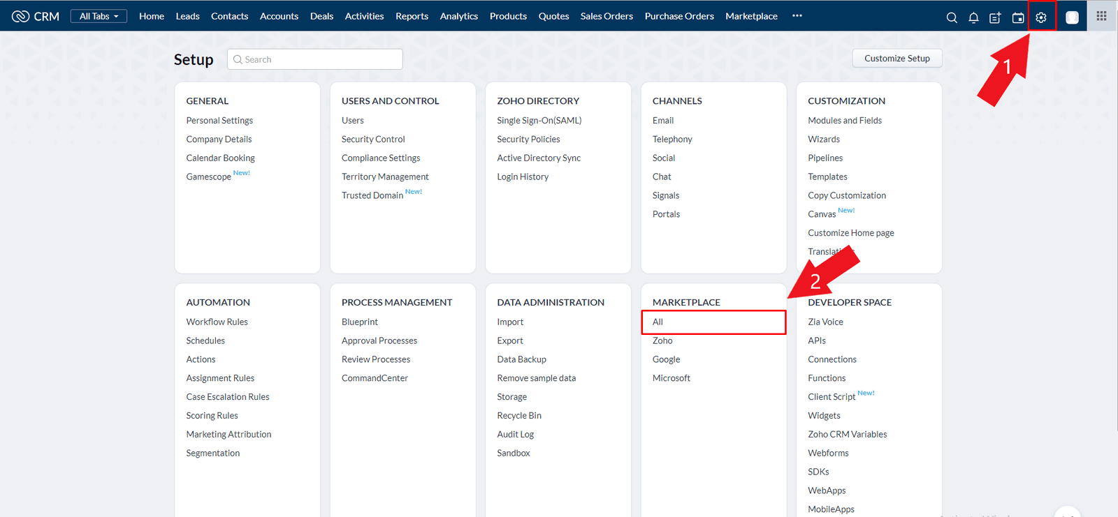The image size is (1118, 517).
Task: Open Workflow Rules
Action: tap(217, 322)
